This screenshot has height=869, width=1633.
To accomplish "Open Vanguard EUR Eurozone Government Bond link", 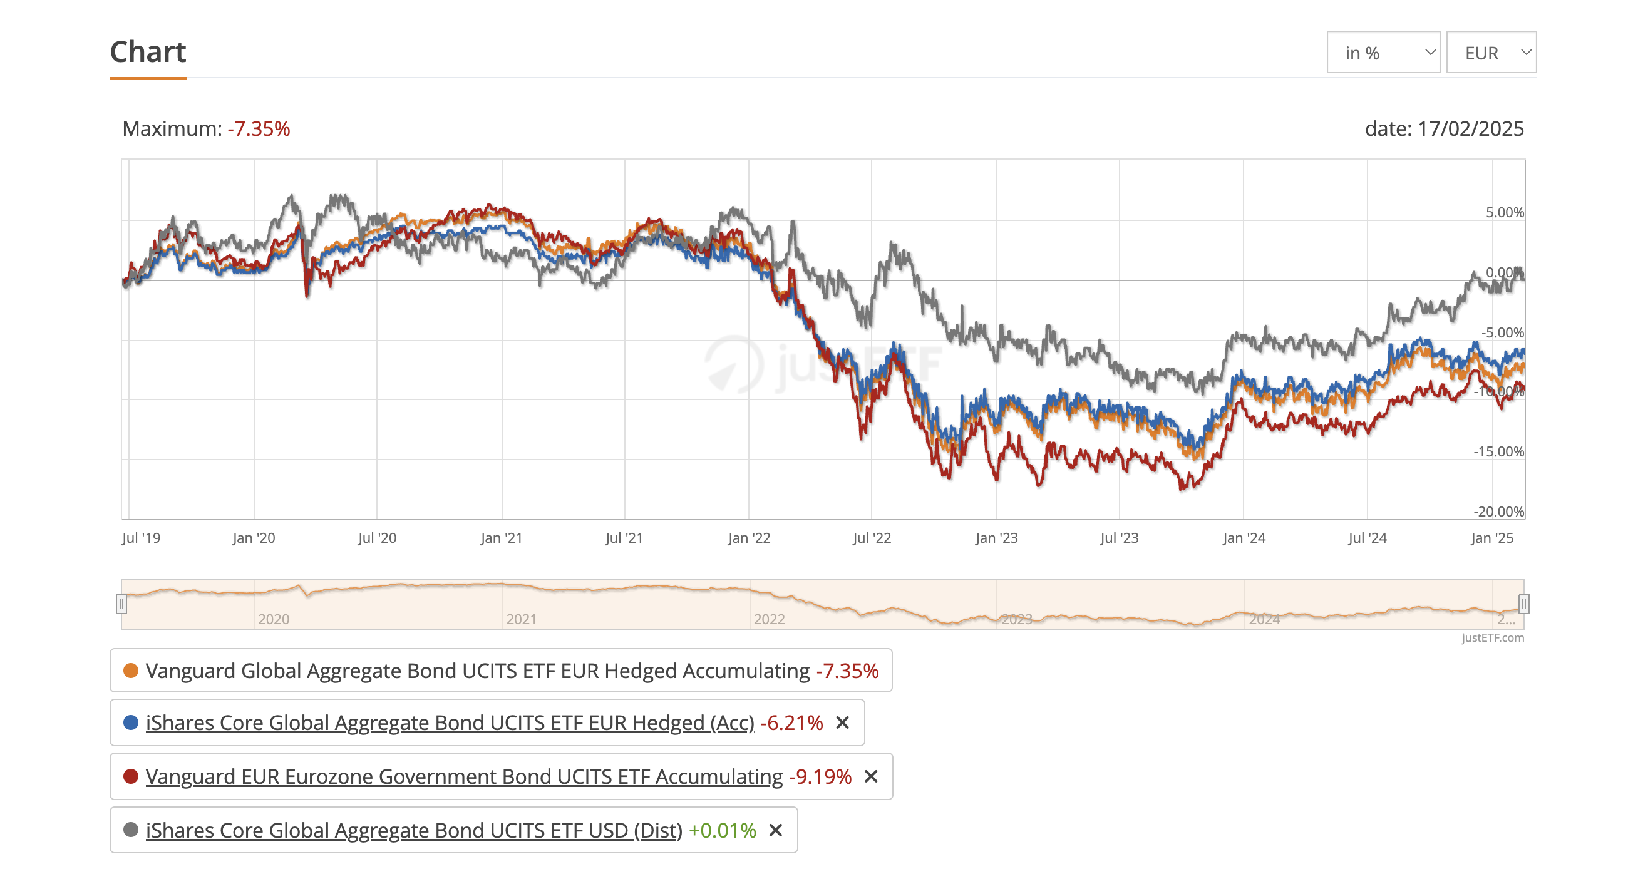I will pyautogui.click(x=464, y=776).
